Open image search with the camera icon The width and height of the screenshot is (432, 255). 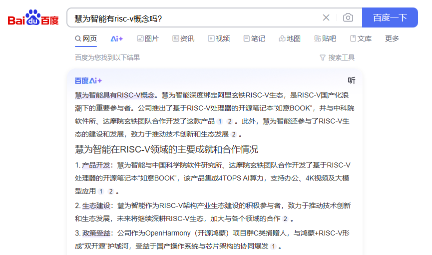pos(348,17)
